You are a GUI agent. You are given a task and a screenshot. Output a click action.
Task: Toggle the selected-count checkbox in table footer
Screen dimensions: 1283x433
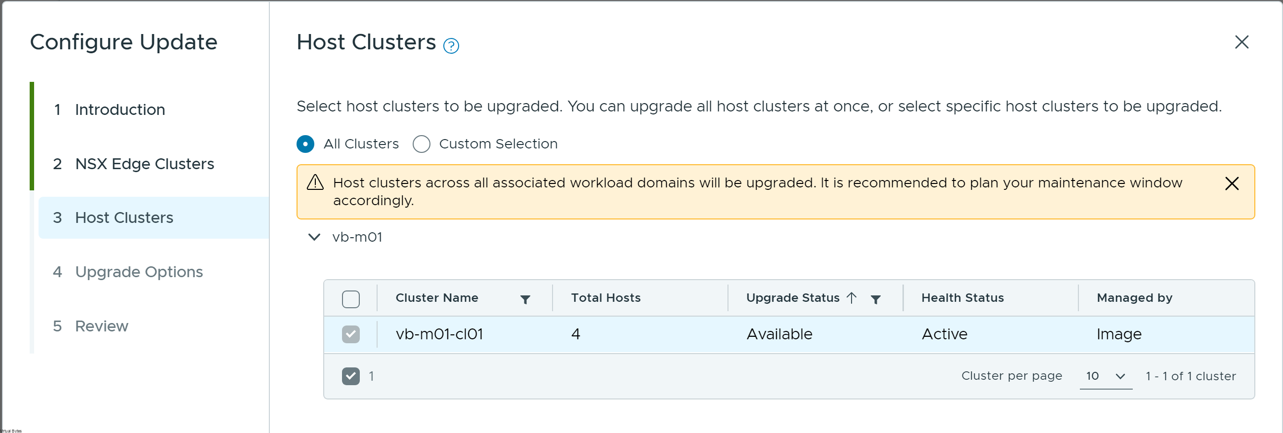click(350, 376)
